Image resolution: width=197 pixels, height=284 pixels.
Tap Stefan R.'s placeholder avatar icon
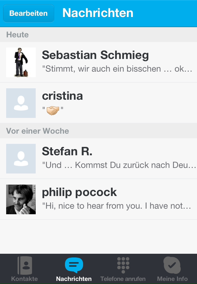(21, 159)
